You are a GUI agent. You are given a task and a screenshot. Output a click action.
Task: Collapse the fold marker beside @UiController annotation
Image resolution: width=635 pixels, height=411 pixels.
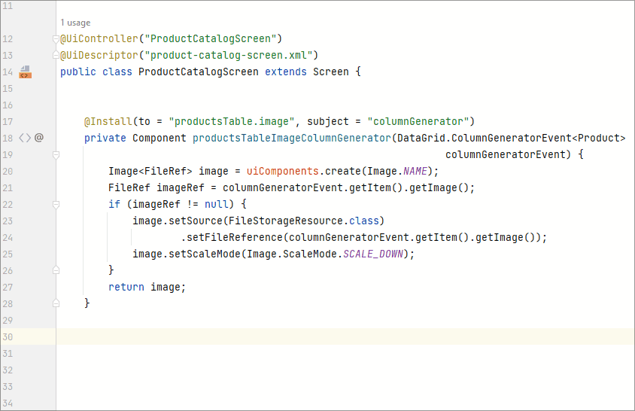(56, 39)
